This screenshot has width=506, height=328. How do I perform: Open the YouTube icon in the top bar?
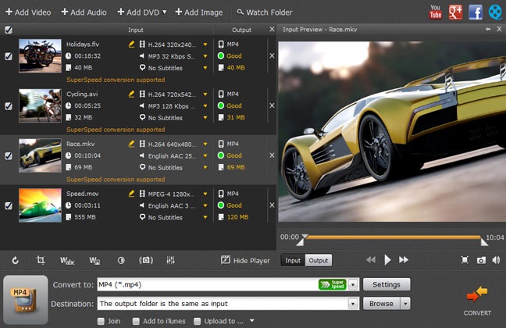pos(436,12)
